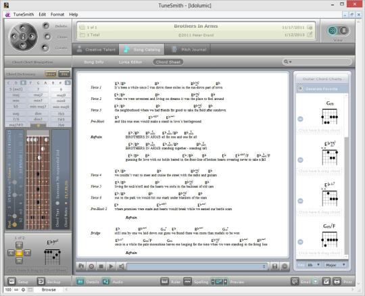365x296 pixels.
Task: Switch to list view icon
Action: (343, 30)
